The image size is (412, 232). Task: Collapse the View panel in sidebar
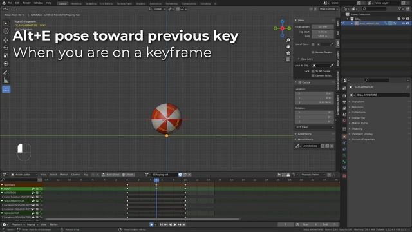(295, 20)
